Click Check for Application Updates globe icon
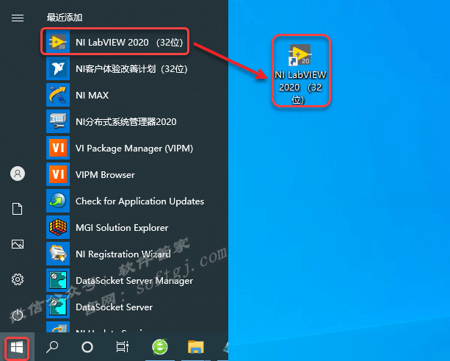The height and width of the screenshot is (361, 450). (x=58, y=201)
